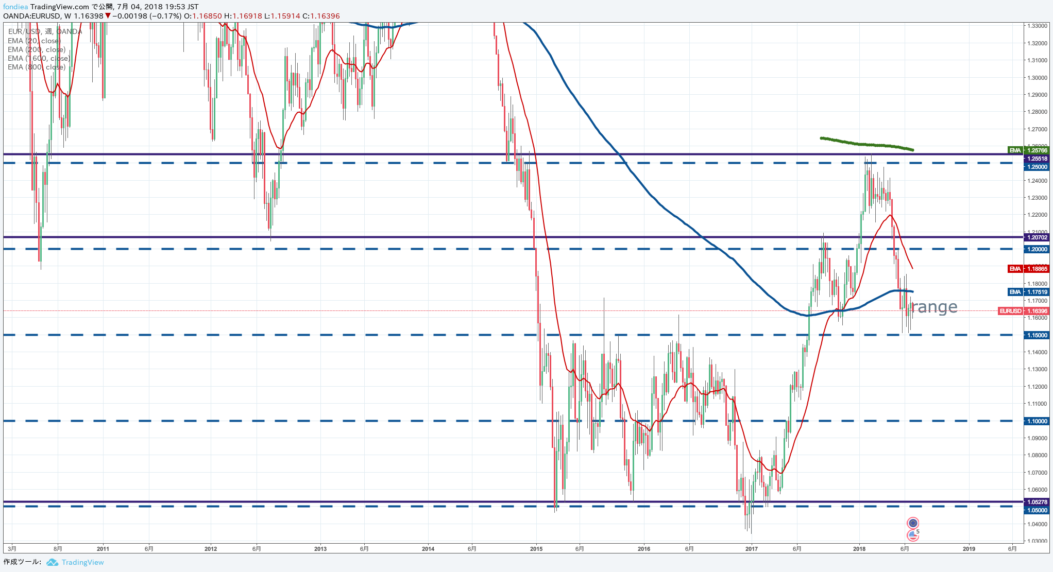Screen dimensions: 1053x572
Task: Click the low price value 1.15914
Action: (285, 16)
